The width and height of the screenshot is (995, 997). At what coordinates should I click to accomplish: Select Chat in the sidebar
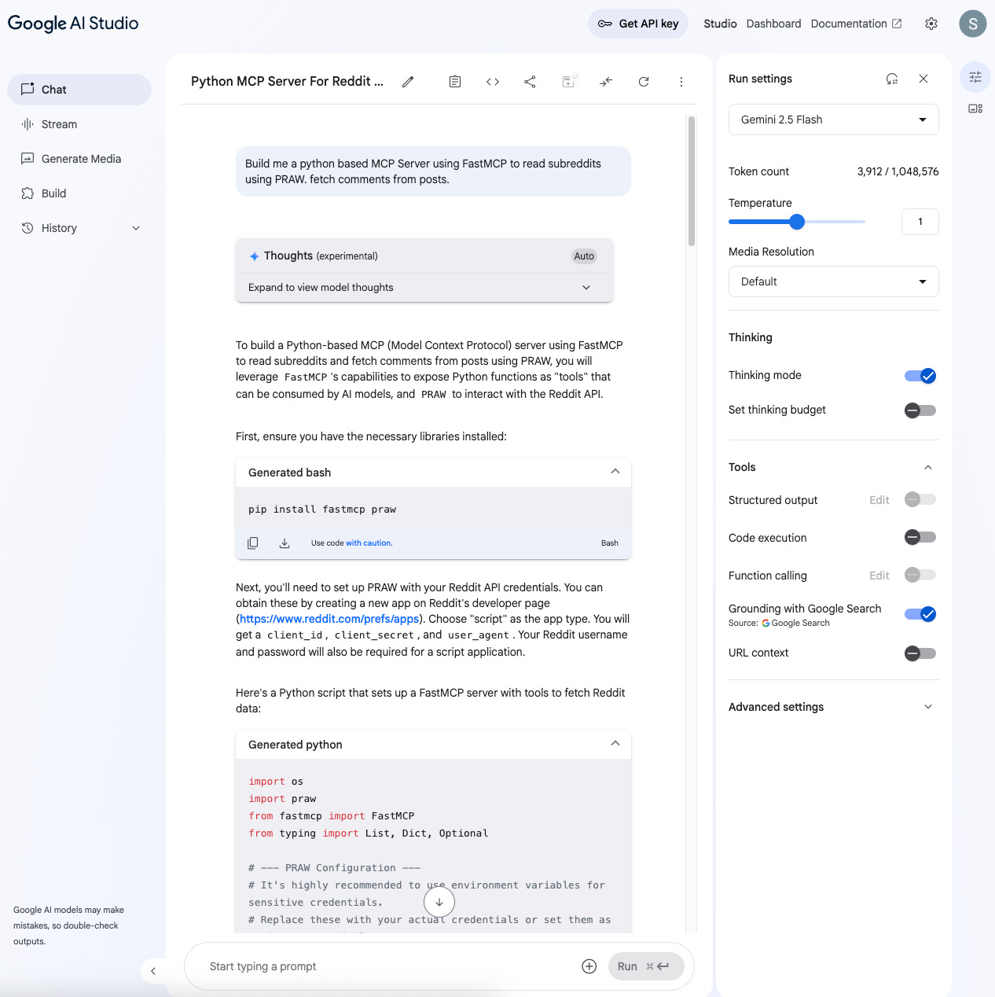click(x=79, y=90)
